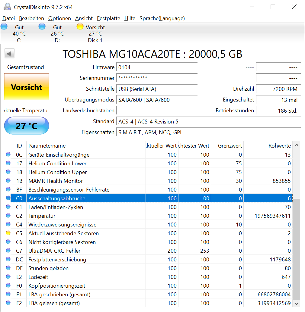The height and width of the screenshot is (312, 305).
Task: Click the Eigenschaften field S.M.A.R.T., APM, NCQ, GPL
Action: tap(209, 132)
